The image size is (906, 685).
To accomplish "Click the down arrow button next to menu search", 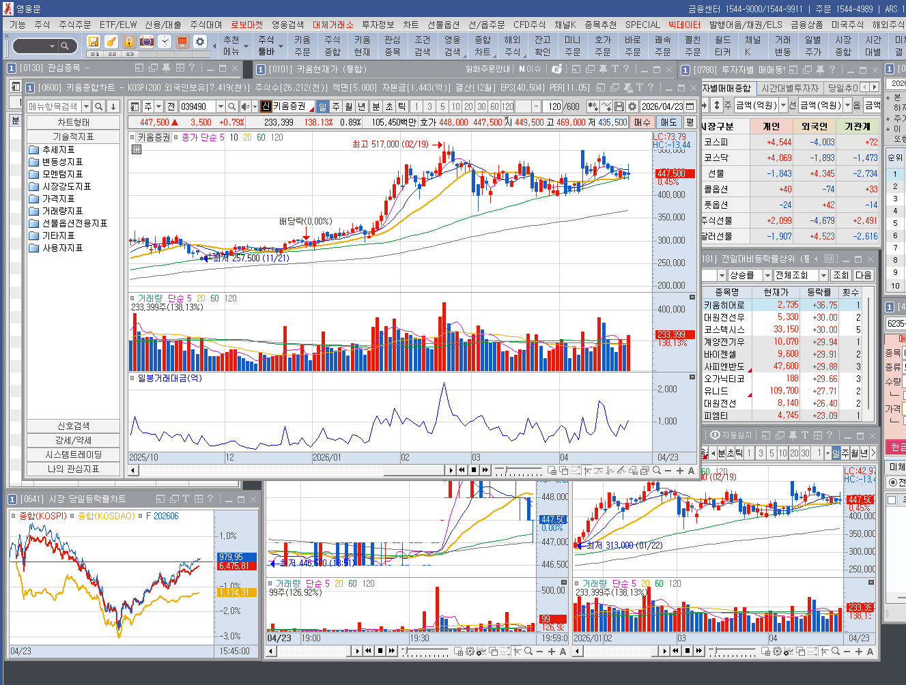I will pyautogui.click(x=113, y=106).
